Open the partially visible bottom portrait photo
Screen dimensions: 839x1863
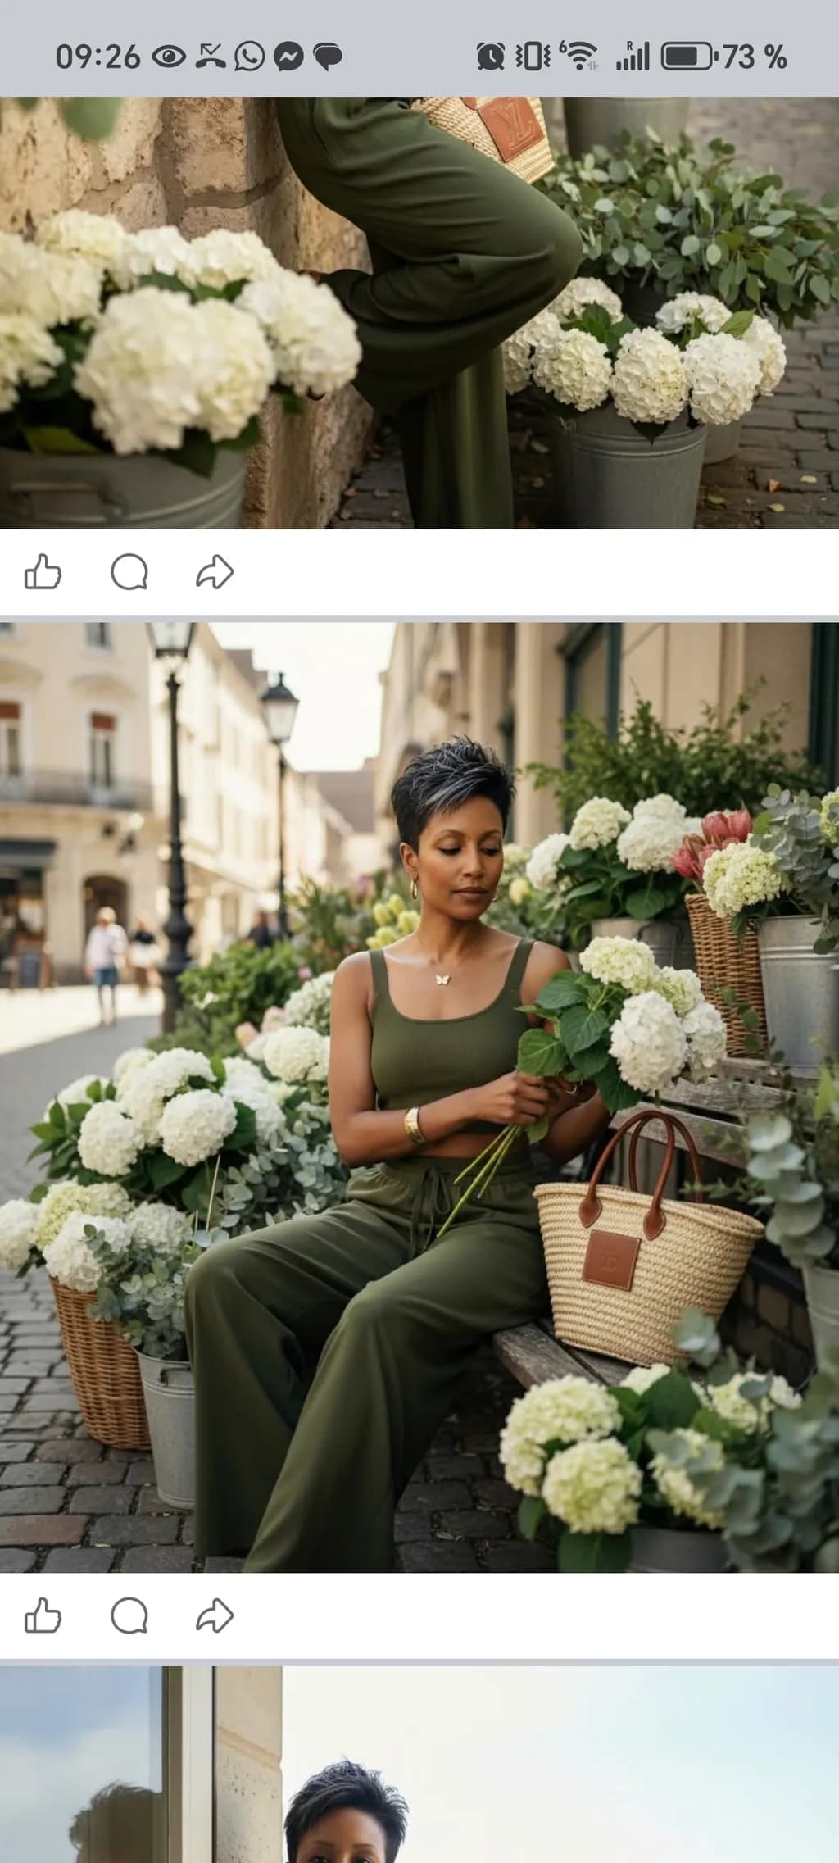tap(419, 1765)
